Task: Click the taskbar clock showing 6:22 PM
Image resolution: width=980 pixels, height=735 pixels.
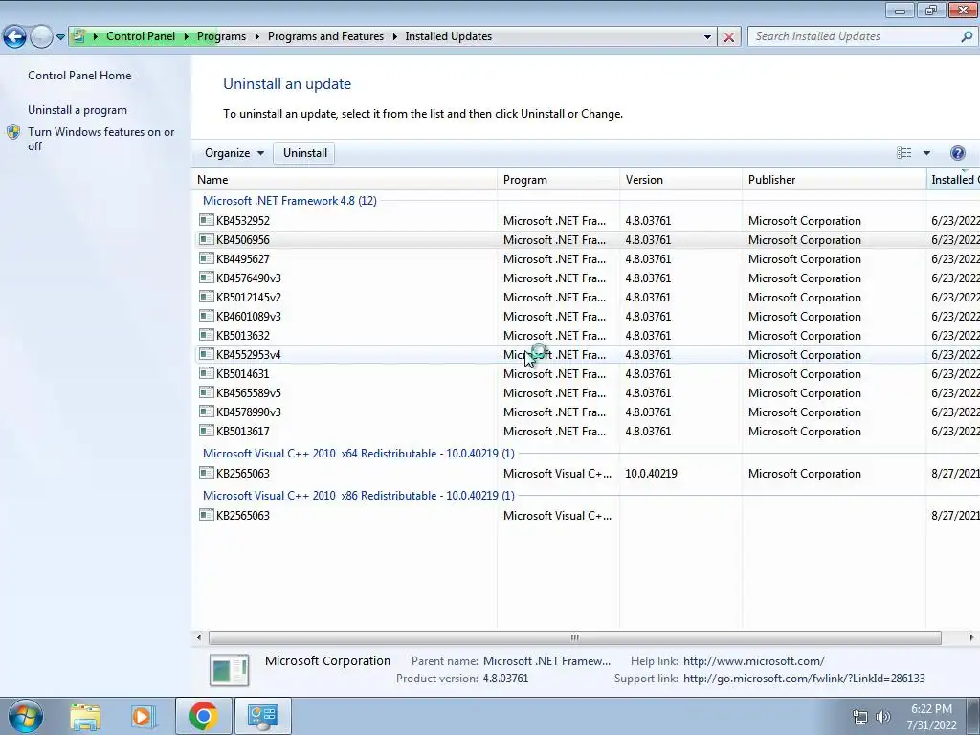Action: pos(931,717)
